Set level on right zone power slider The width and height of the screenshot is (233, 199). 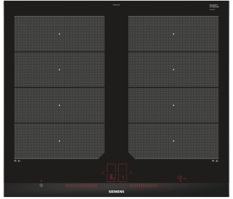(149, 186)
